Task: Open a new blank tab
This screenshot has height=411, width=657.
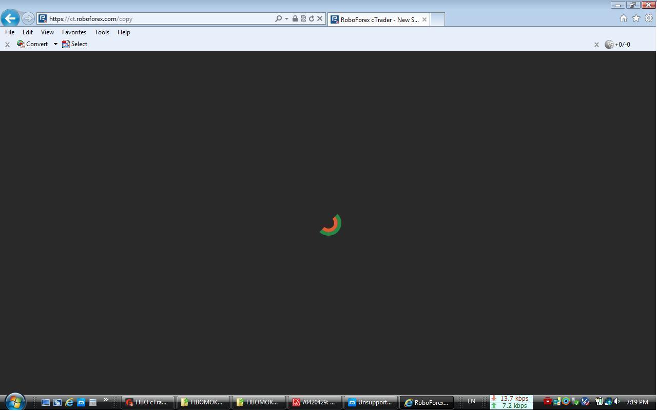Action: click(x=437, y=19)
